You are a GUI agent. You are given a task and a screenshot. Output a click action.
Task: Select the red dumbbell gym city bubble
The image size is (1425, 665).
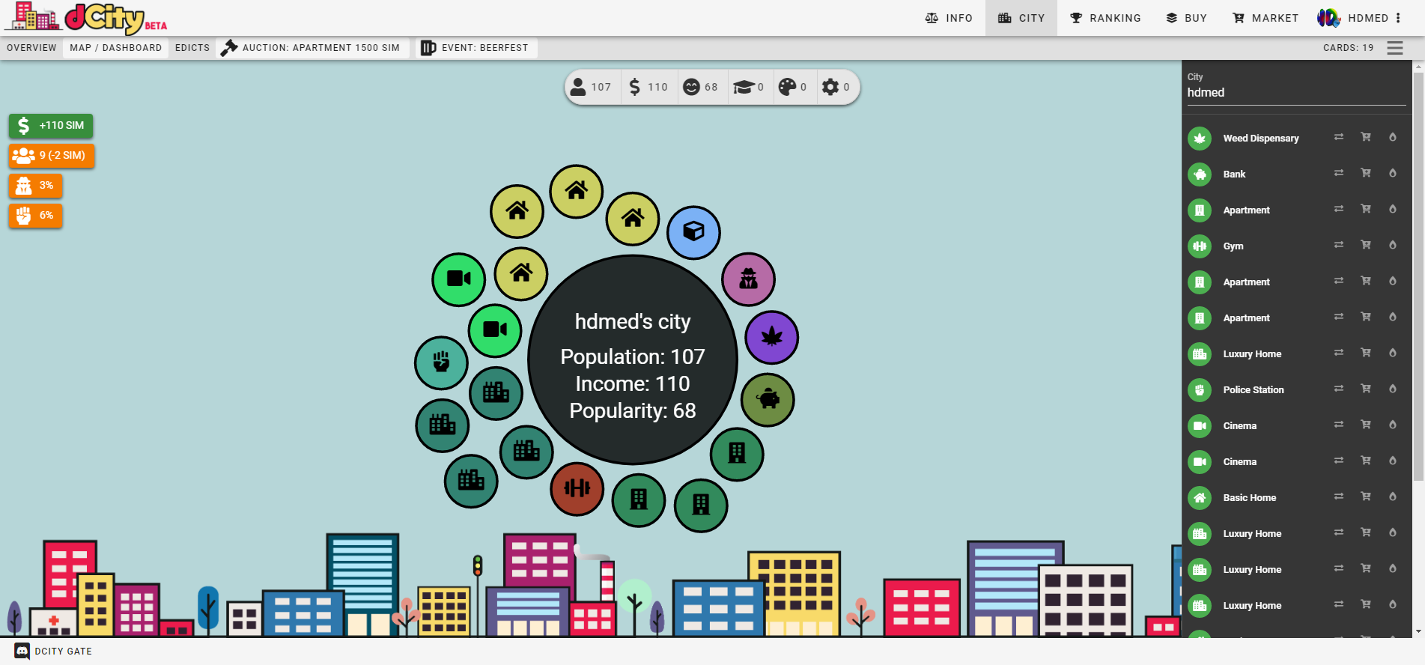tap(577, 489)
